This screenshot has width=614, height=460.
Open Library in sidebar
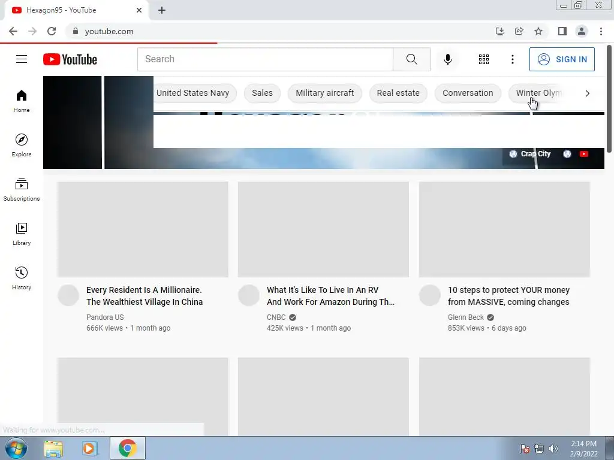22,234
